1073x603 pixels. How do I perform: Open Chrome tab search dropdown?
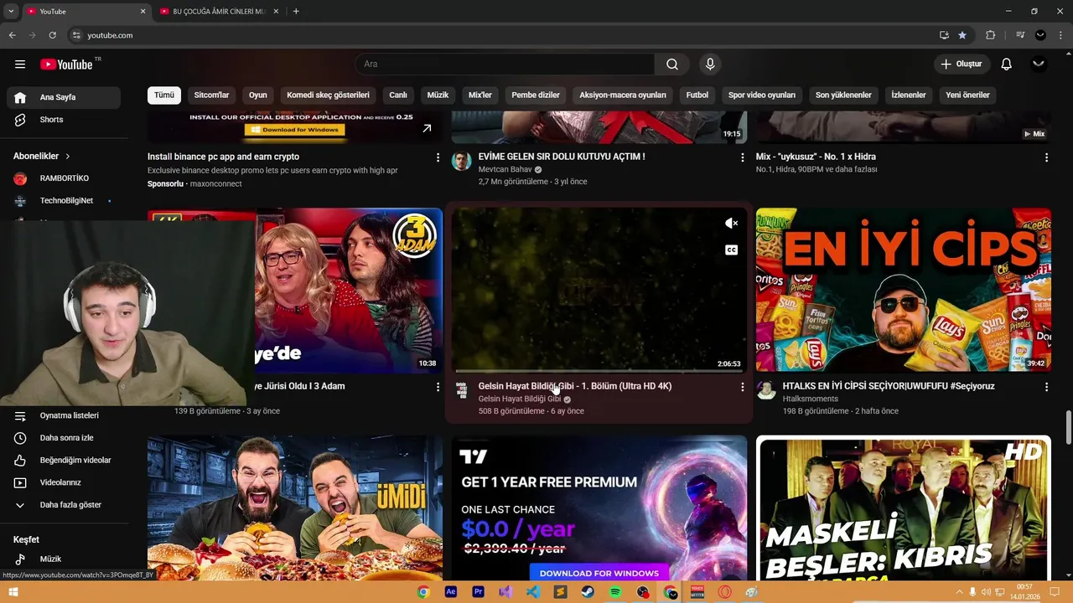coord(11,12)
